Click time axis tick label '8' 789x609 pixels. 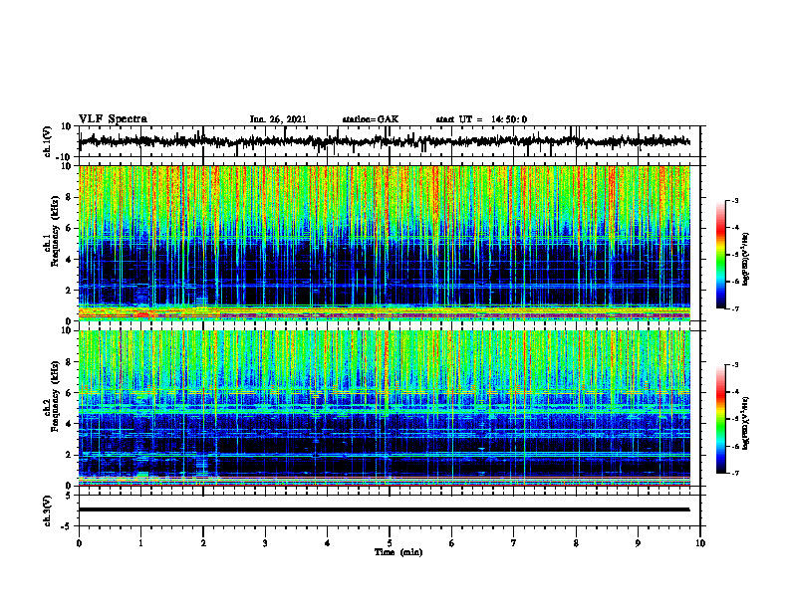point(576,543)
